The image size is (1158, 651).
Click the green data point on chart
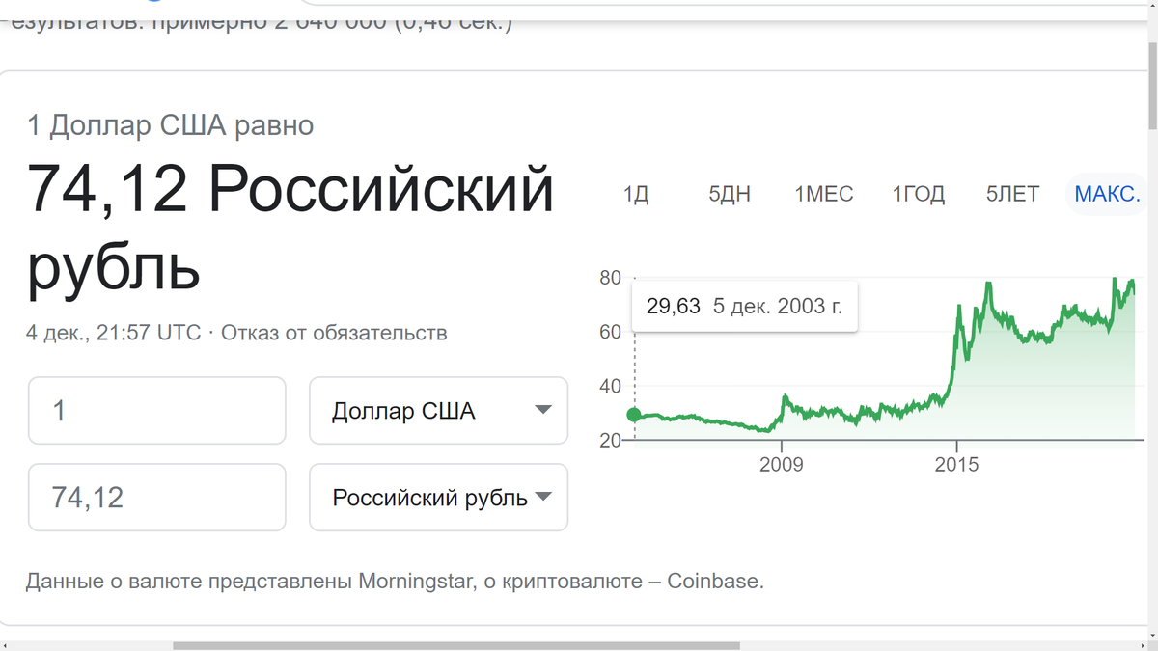[634, 415]
